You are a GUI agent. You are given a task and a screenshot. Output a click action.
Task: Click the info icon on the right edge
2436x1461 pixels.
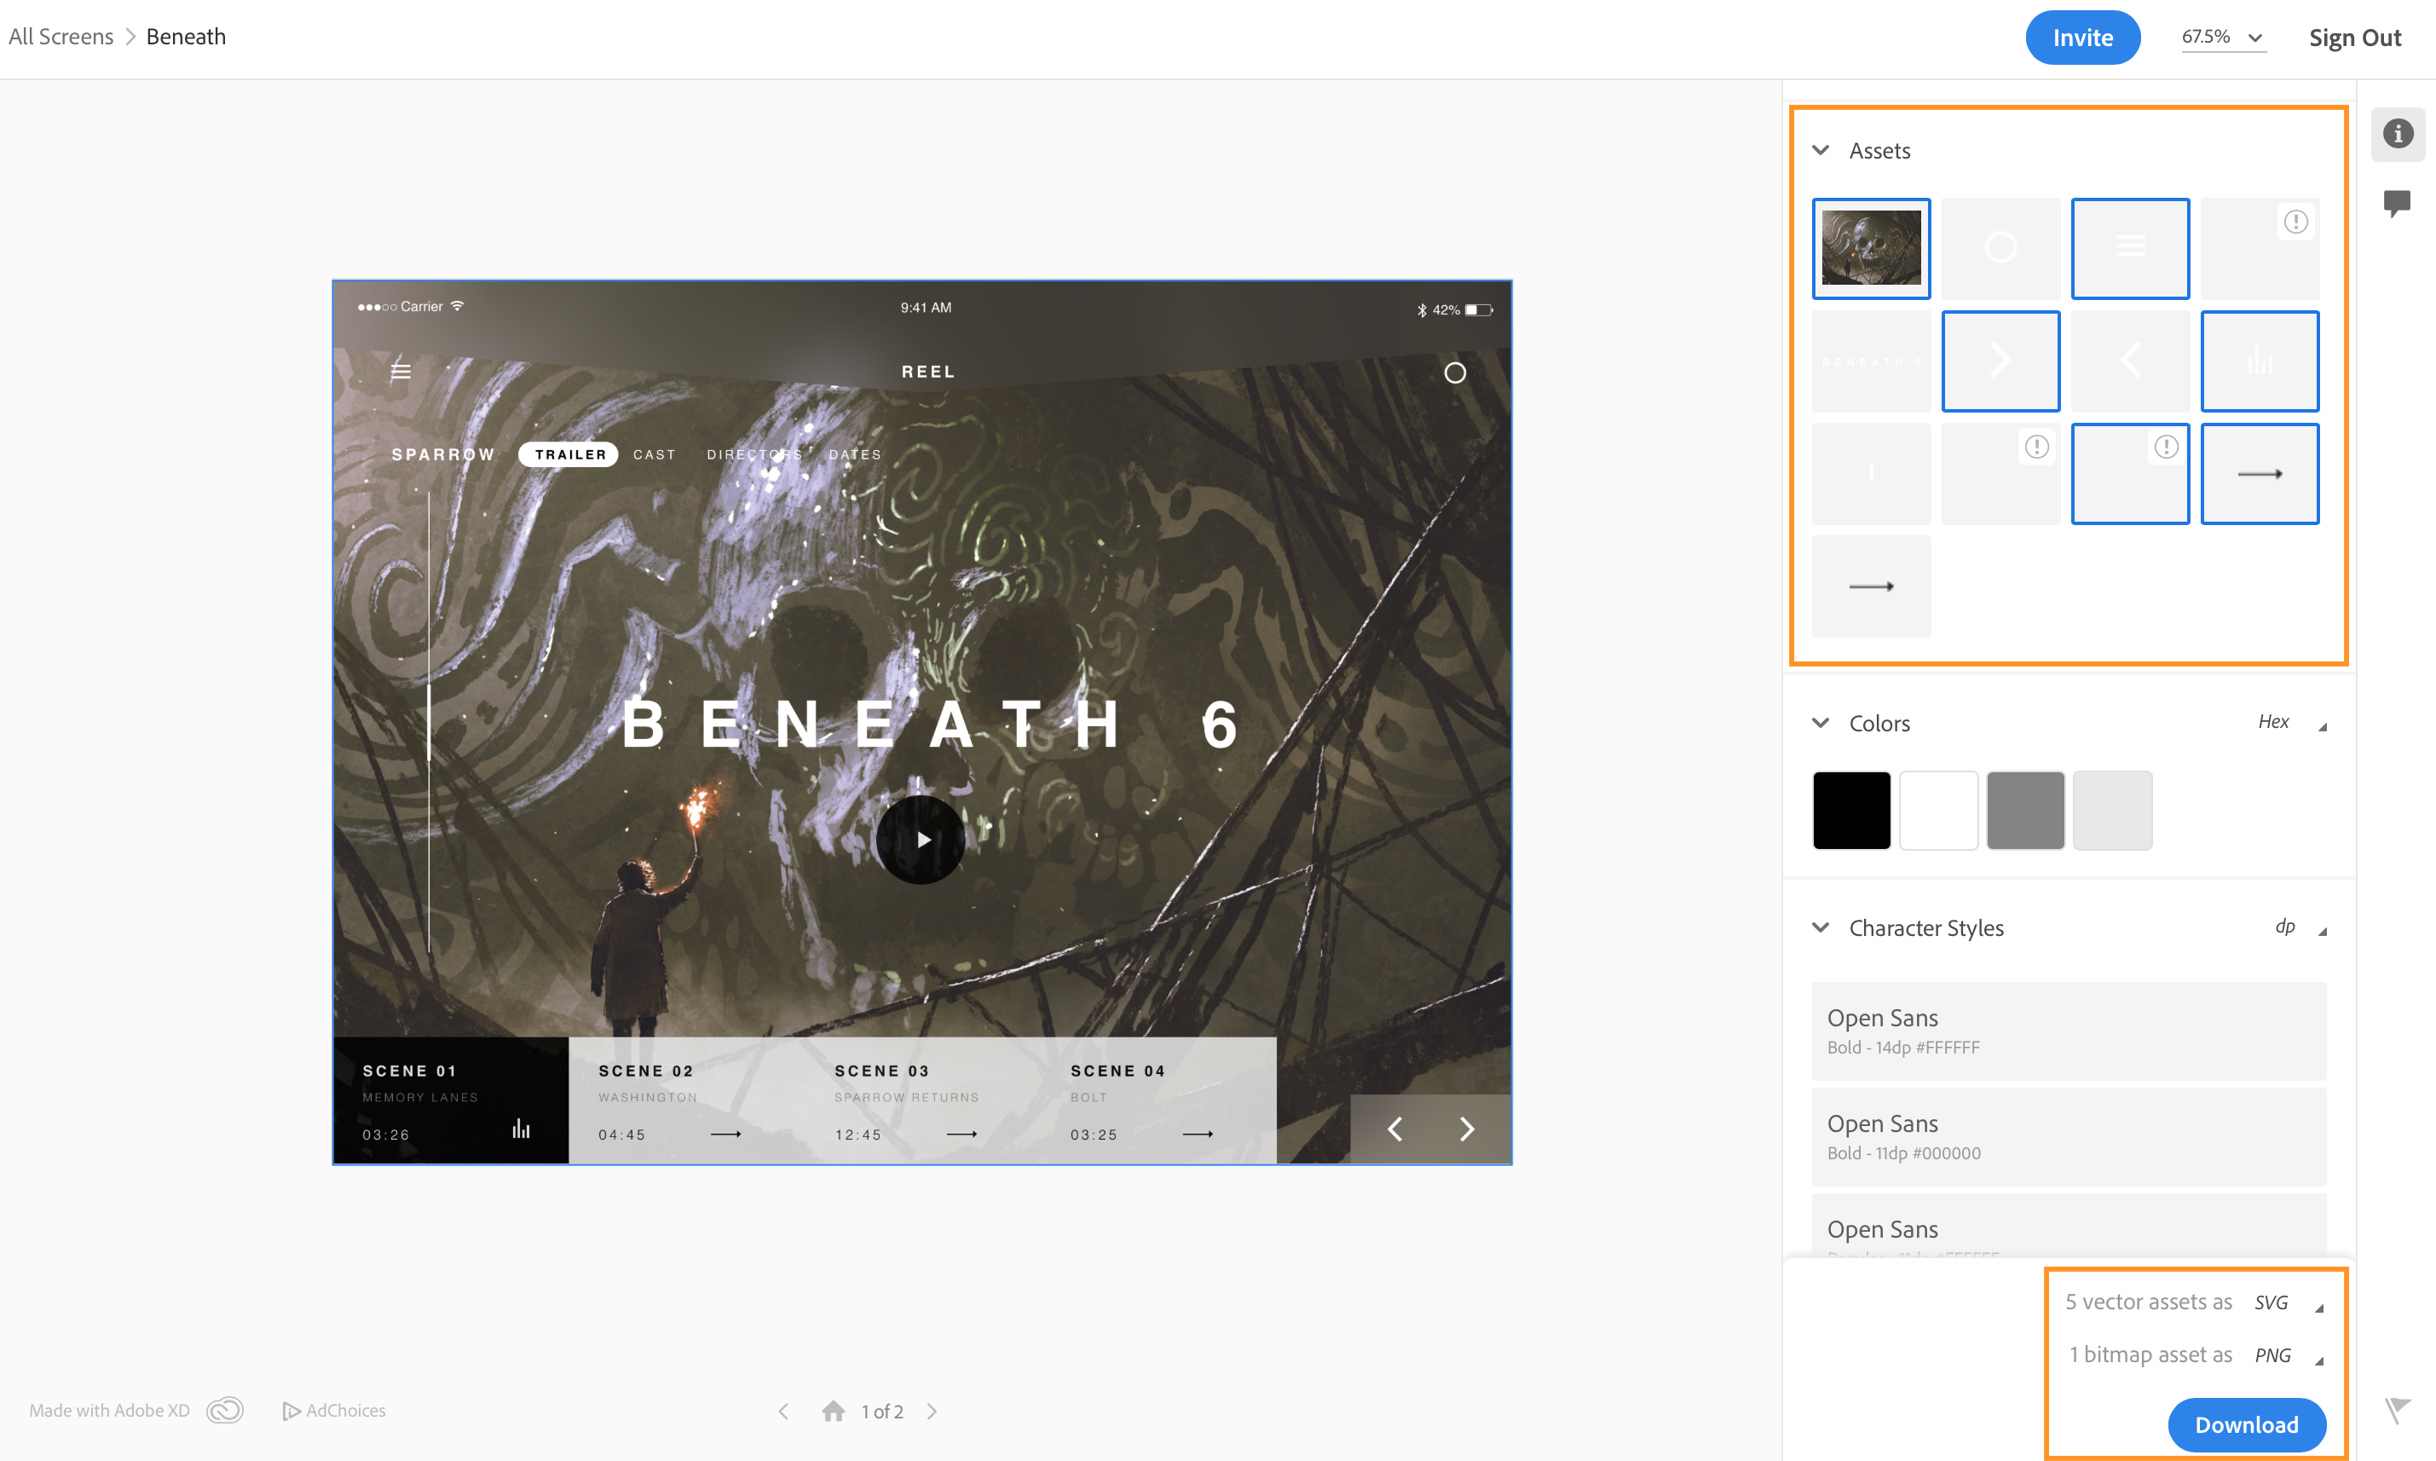tap(2398, 135)
